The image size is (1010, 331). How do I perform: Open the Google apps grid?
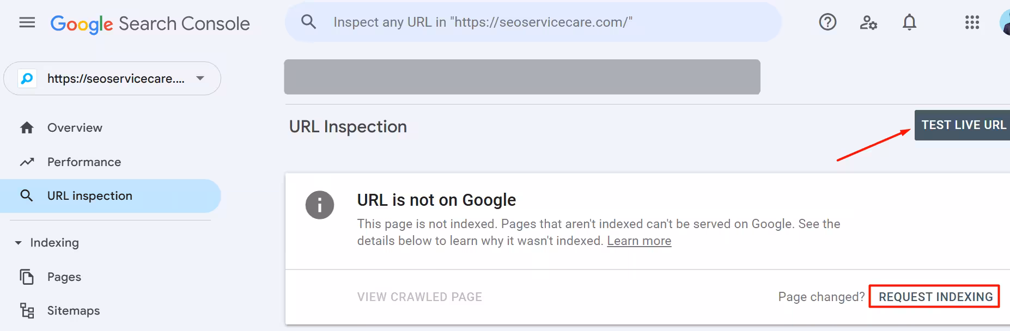pos(972,22)
